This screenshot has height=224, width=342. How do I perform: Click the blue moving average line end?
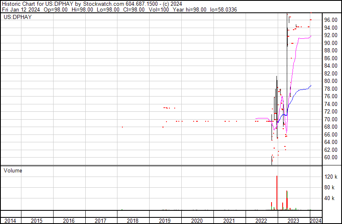tap(310, 86)
